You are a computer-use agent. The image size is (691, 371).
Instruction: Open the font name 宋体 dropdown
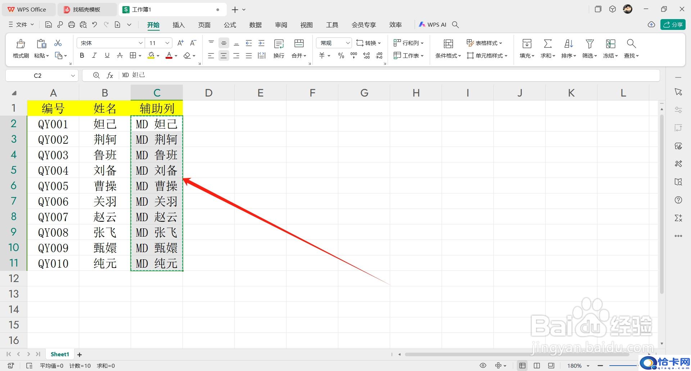(141, 43)
